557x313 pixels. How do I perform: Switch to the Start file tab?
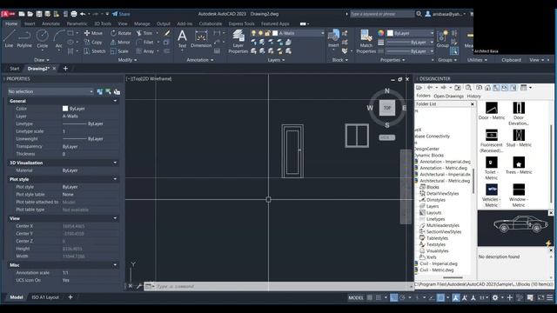[x=15, y=69]
